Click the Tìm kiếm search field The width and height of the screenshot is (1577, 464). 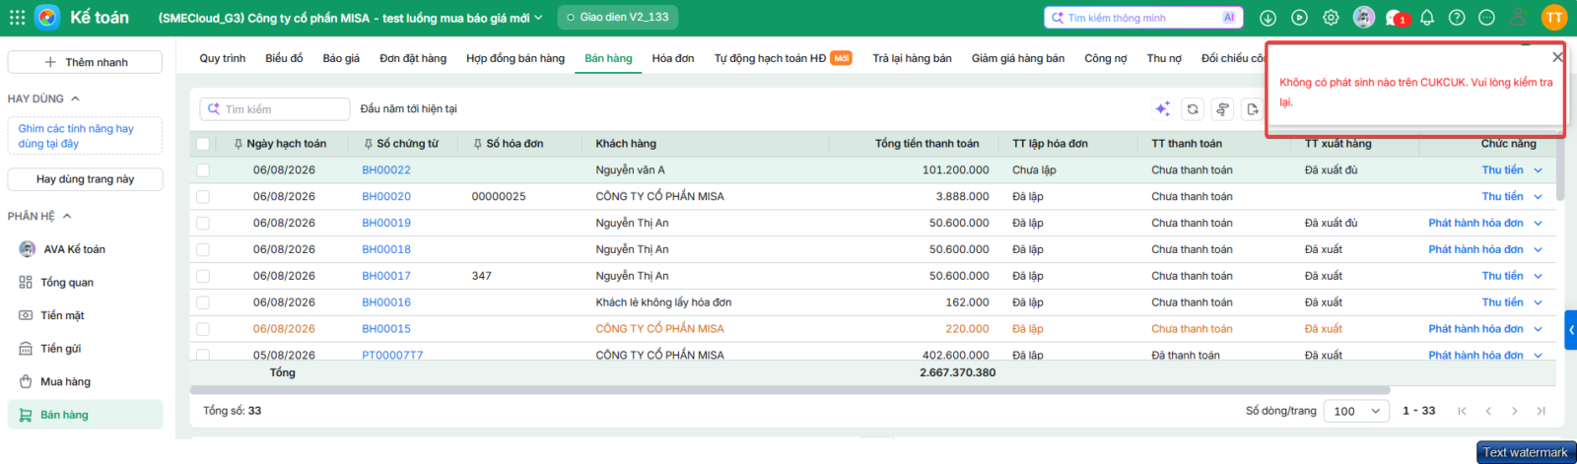click(x=275, y=109)
